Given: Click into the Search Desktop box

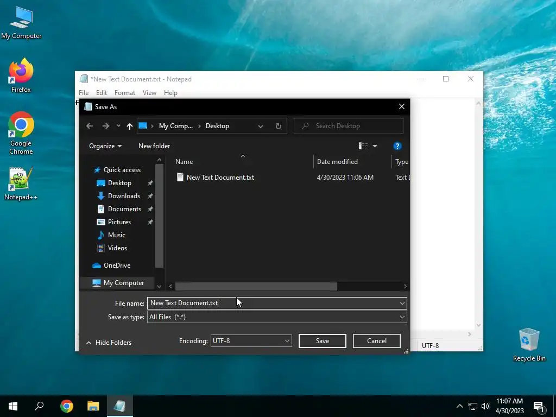Looking at the screenshot, I should click(x=349, y=126).
